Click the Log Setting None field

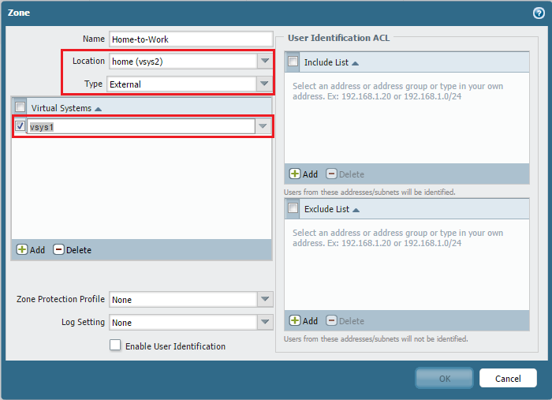tap(183, 322)
